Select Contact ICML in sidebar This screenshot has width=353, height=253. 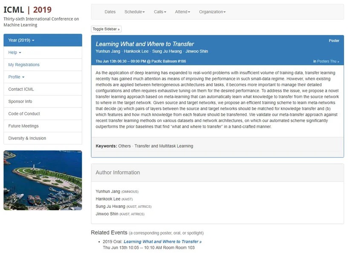43,89
